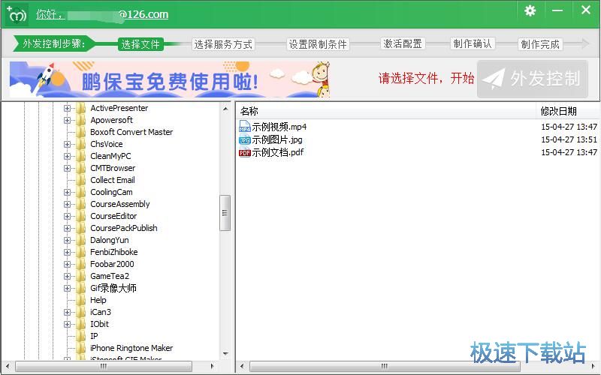Expand the CoursePackPublish tree node

click(x=67, y=228)
